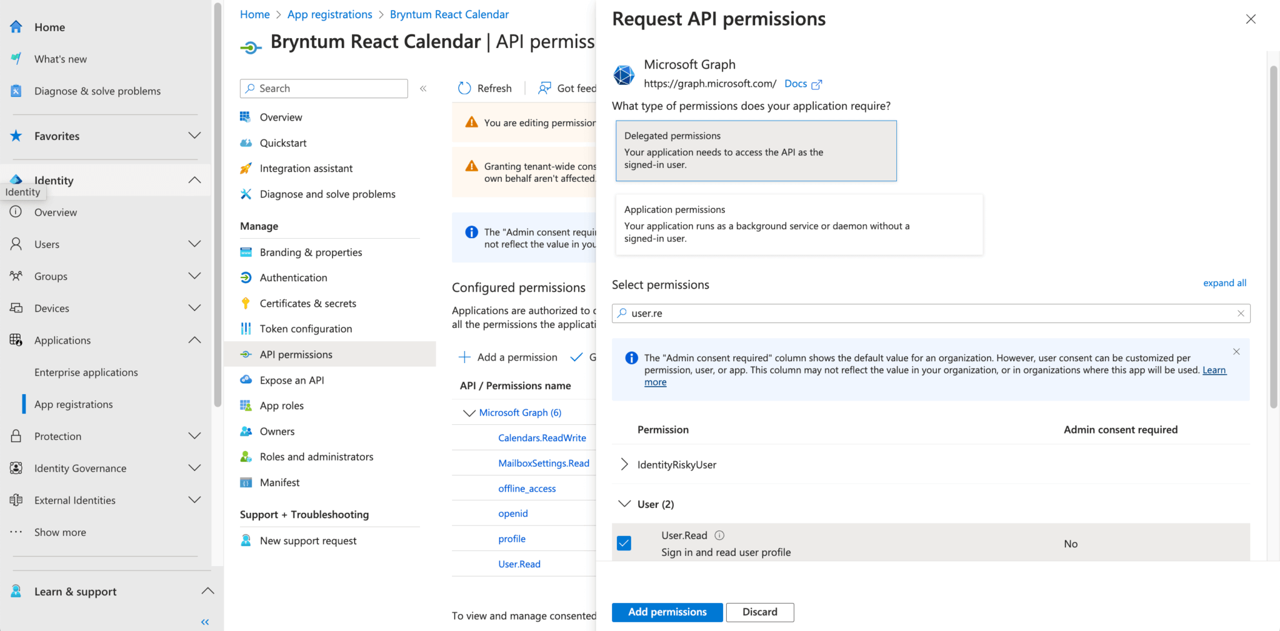Collapse the Applications section chevron

(x=195, y=340)
